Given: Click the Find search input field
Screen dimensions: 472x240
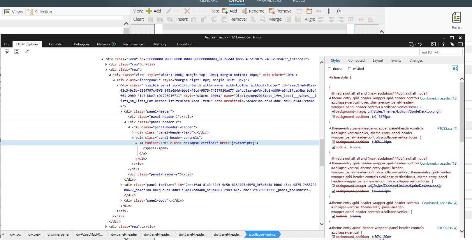Looking at the screenshot, I should 441,52.
